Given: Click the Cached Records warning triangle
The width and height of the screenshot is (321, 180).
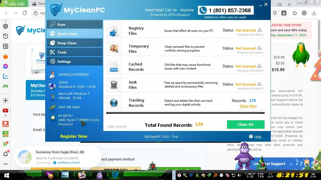Looking at the screenshot, I should click(x=259, y=66).
